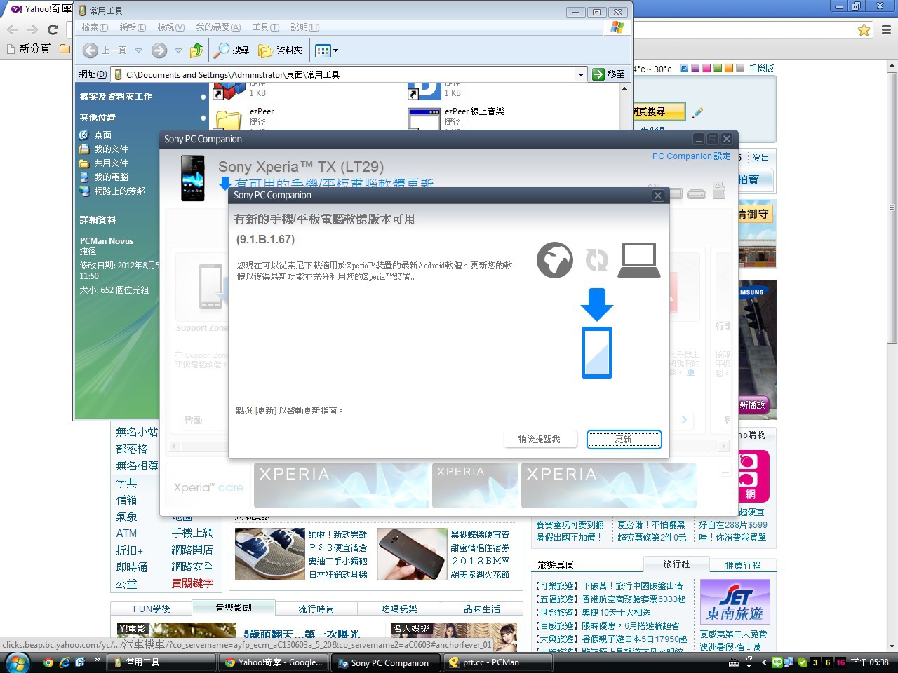898x673 pixels.
Task: Select the gray Yahoo theme color
Action: tap(740, 68)
